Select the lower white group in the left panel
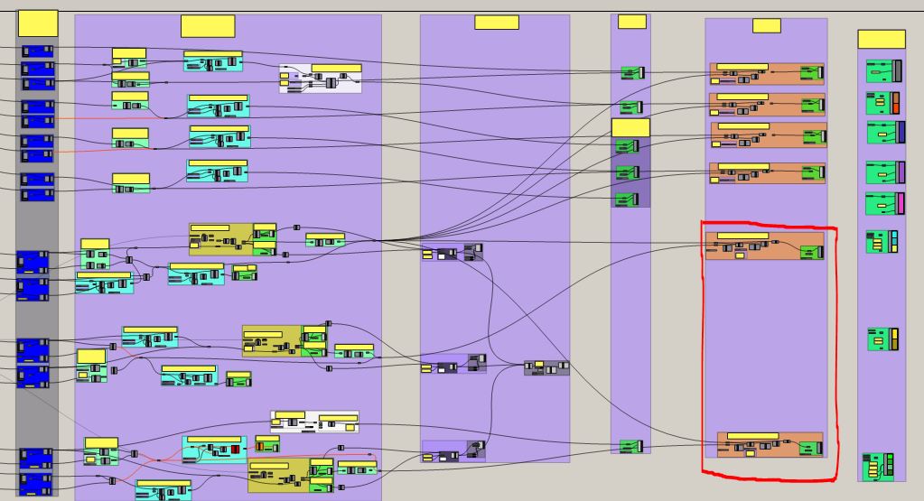 [314, 422]
